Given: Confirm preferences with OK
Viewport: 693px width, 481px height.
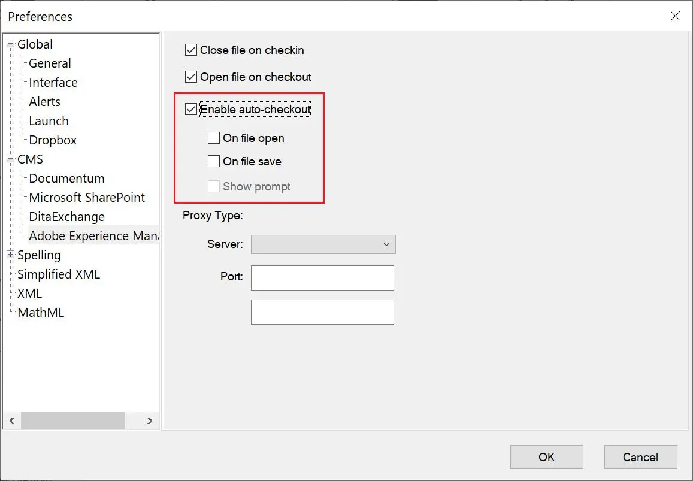Looking at the screenshot, I should [x=546, y=456].
